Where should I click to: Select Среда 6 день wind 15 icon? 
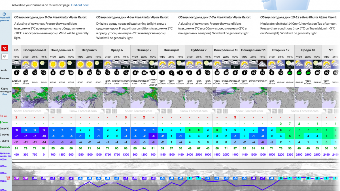click(x=116, y=73)
